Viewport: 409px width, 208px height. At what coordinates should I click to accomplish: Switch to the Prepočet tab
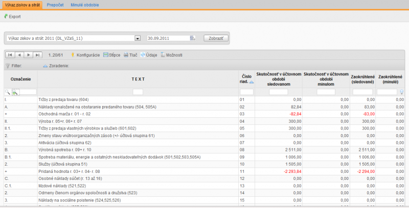click(x=55, y=5)
